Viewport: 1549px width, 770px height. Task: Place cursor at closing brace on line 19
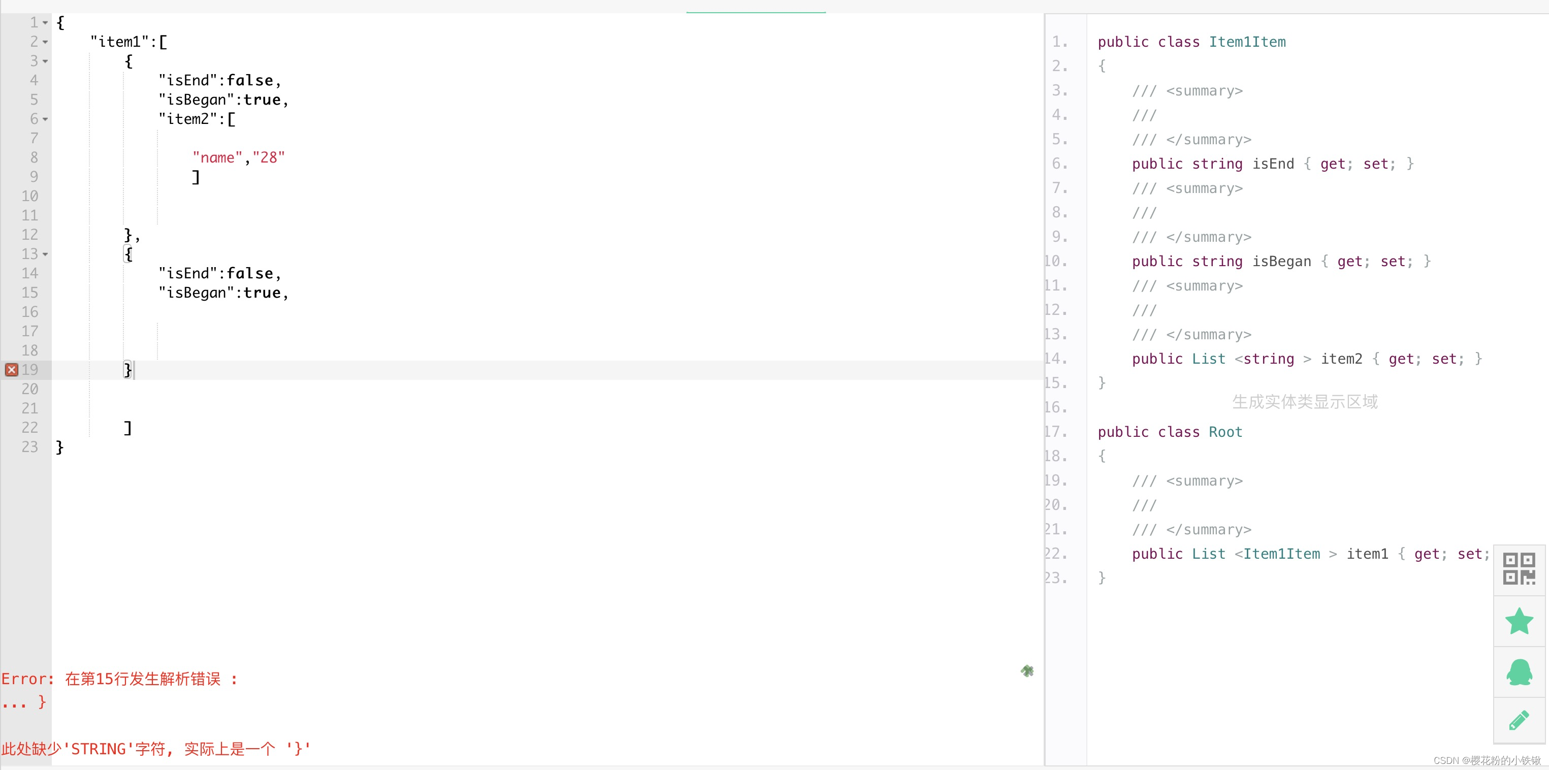click(x=127, y=369)
